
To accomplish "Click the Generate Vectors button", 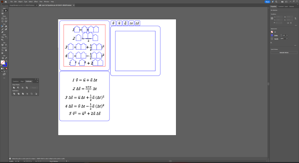I will click(x=284, y=52).
